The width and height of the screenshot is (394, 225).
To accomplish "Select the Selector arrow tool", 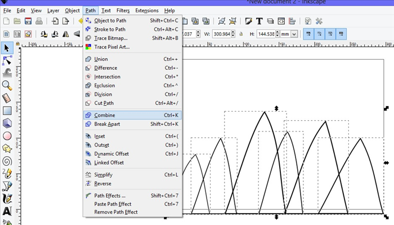I will [7, 48].
